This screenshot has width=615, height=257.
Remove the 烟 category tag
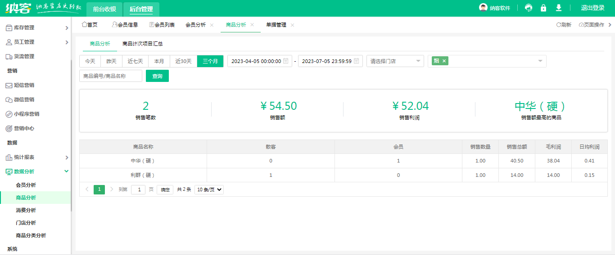pyautogui.click(x=444, y=61)
